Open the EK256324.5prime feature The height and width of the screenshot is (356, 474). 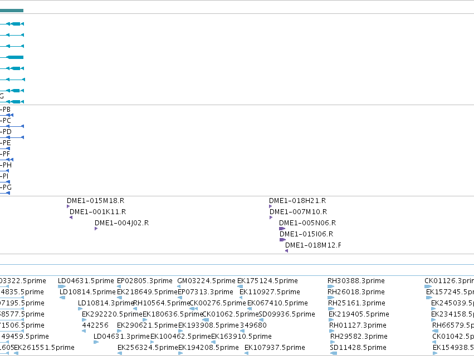[x=148, y=348]
